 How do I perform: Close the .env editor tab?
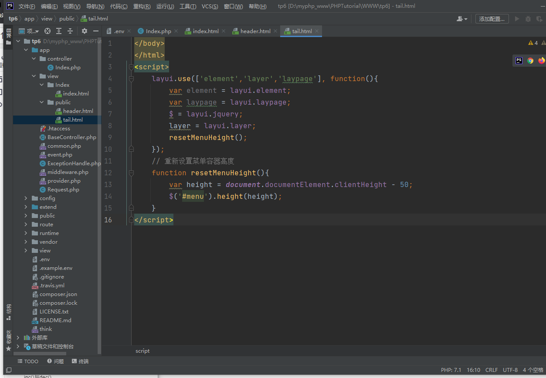[129, 31]
